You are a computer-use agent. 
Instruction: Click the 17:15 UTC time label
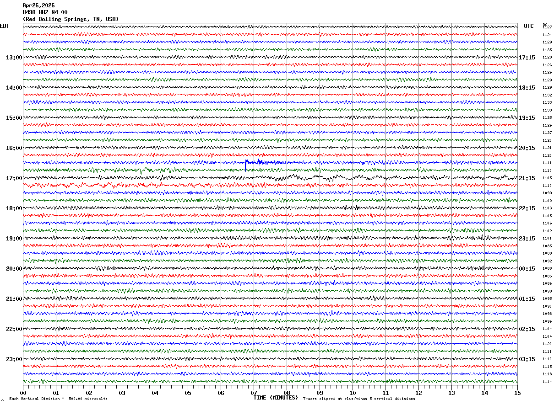click(x=527, y=58)
